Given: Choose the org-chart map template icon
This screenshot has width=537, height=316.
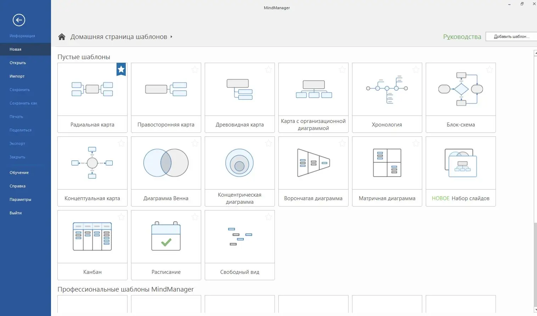Looking at the screenshot, I should pyautogui.click(x=313, y=89).
